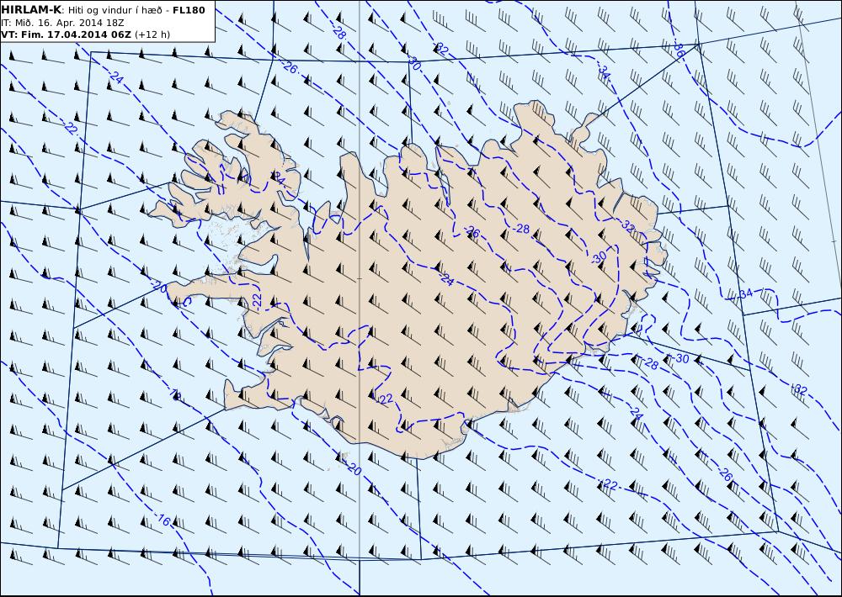This screenshot has height=597, width=842.
Task: Click the '(+12 h)' forecast offset text
Action: (152, 34)
